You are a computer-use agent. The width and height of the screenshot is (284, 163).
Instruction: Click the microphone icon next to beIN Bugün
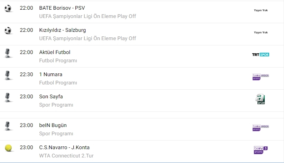tap(8, 126)
